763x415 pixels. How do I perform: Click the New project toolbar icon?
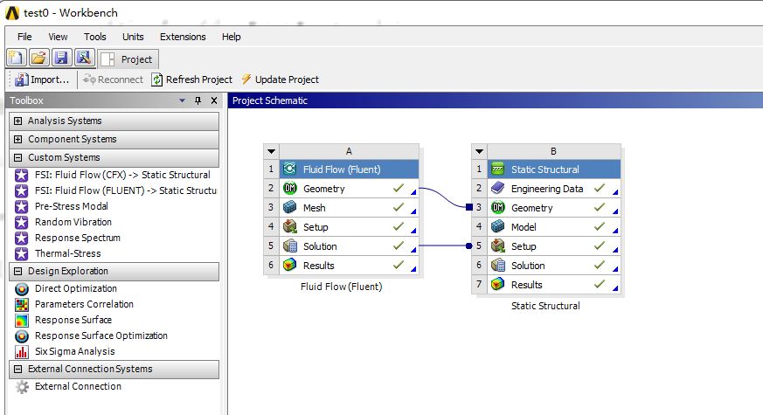pos(16,58)
